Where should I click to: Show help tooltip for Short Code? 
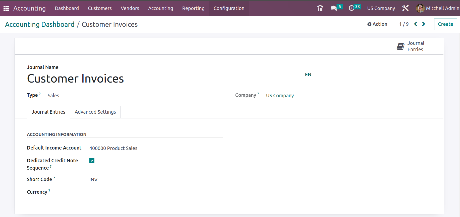(x=54, y=178)
